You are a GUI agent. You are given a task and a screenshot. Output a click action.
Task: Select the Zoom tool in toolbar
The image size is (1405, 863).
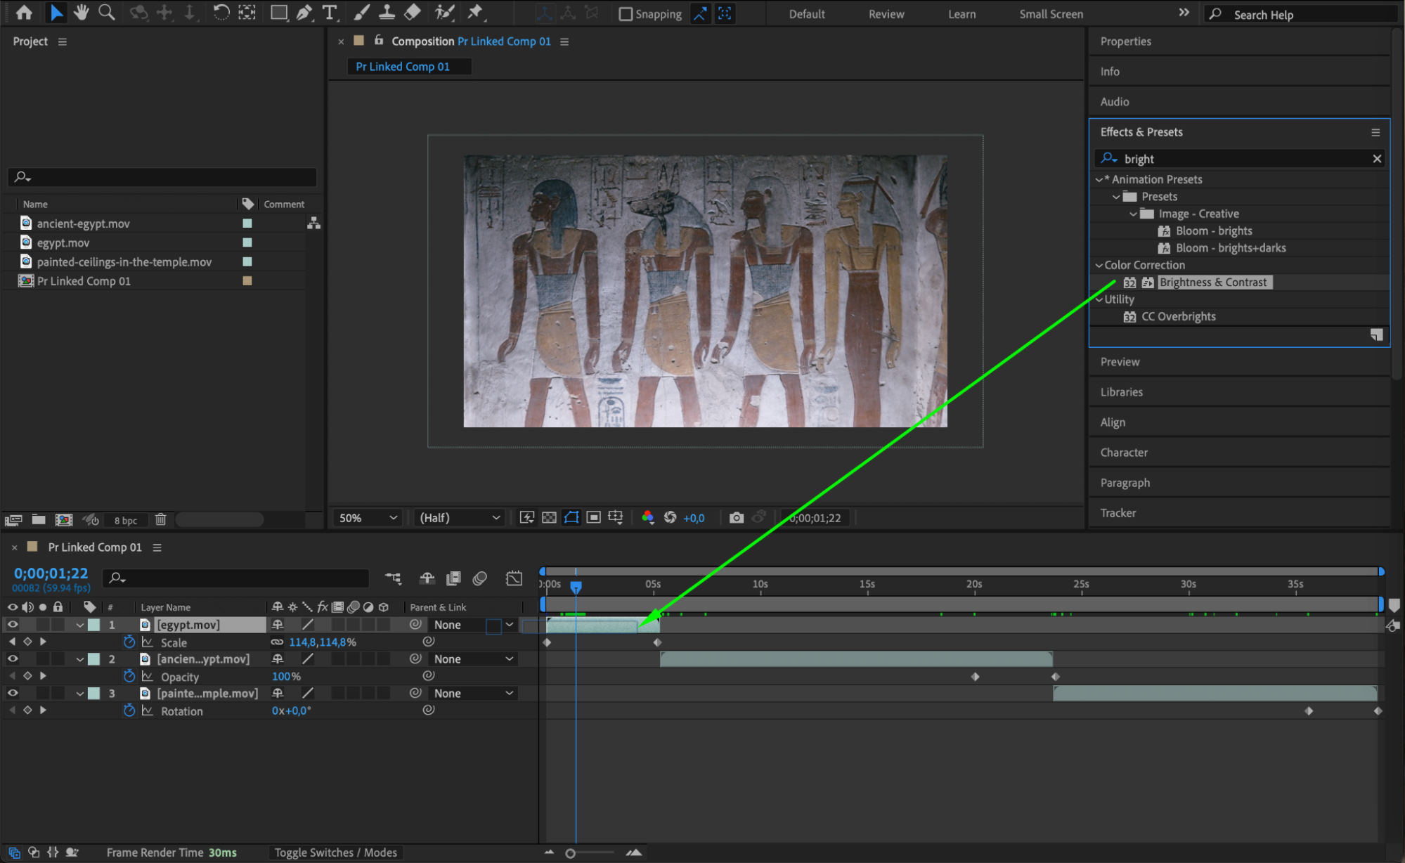[x=106, y=12]
